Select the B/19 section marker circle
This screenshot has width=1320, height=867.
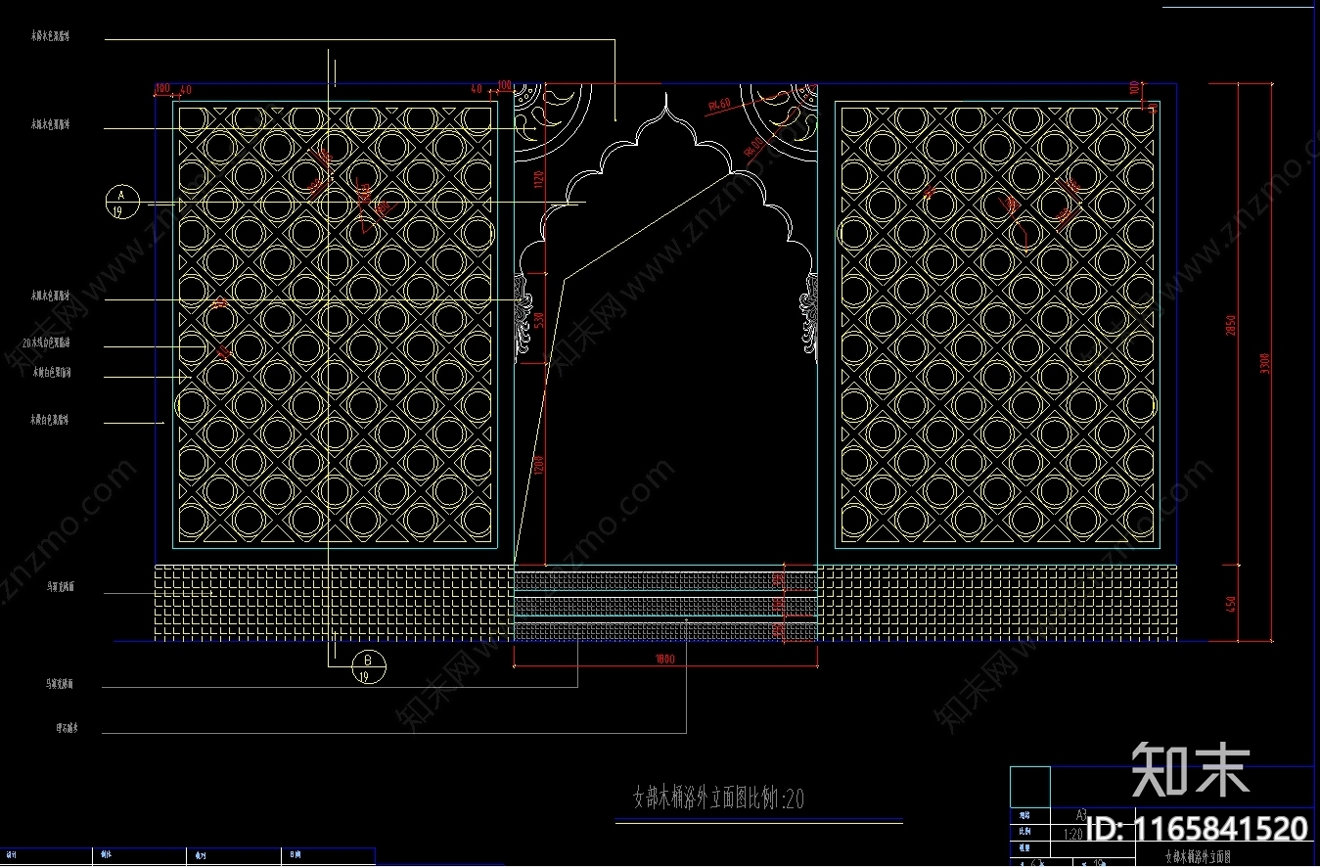point(369,667)
